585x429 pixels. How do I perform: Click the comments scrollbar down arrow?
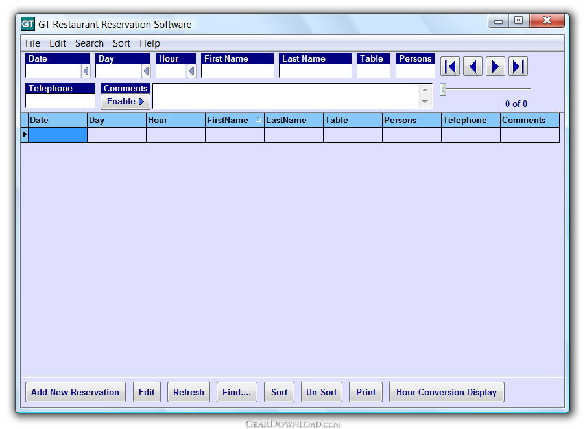coord(425,102)
